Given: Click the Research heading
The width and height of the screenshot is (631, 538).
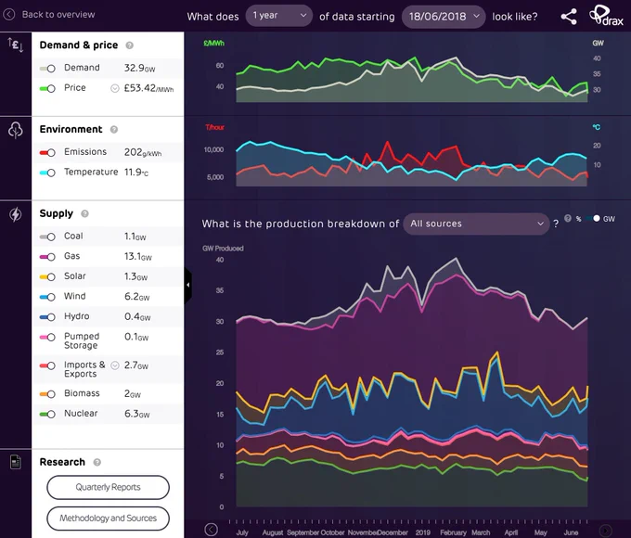Looking at the screenshot, I should tap(62, 462).
